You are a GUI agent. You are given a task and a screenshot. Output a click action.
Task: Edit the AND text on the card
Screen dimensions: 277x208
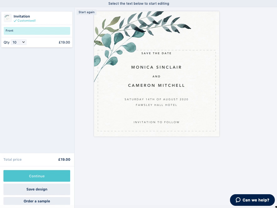coord(156,76)
